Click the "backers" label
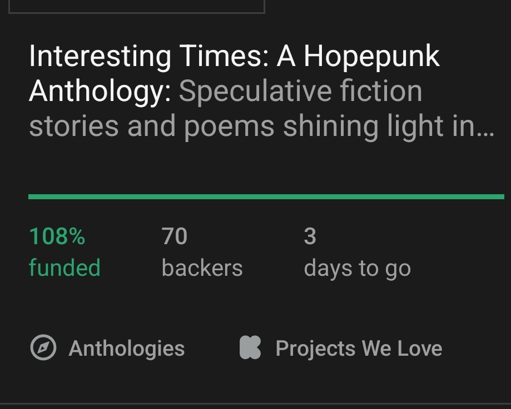Viewport: 511px width, 409px height. point(202,268)
